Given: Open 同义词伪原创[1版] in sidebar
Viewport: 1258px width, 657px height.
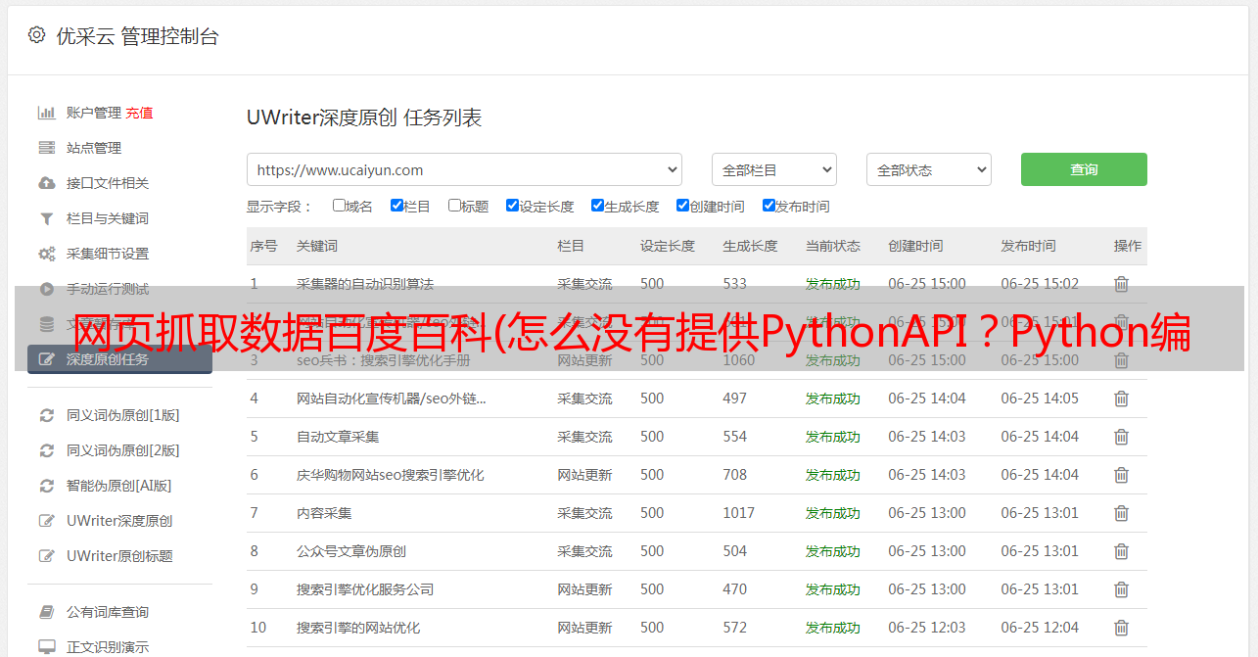Looking at the screenshot, I should click(122, 415).
